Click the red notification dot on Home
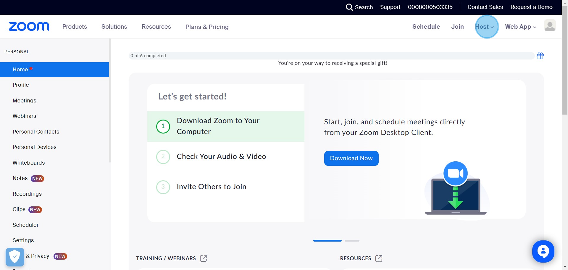Image resolution: width=568 pixels, height=270 pixels. [31, 68]
